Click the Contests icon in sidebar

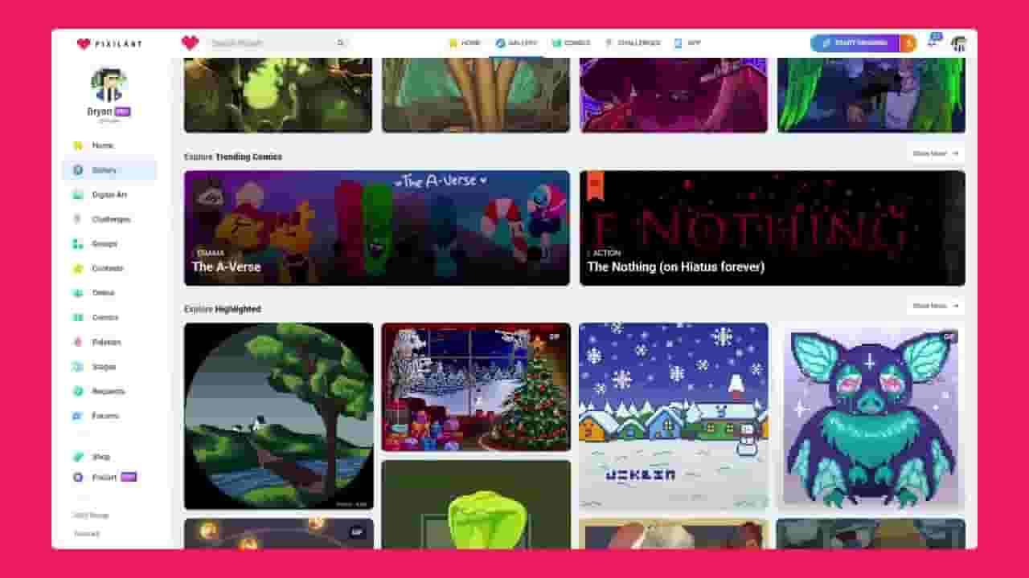[x=78, y=268]
